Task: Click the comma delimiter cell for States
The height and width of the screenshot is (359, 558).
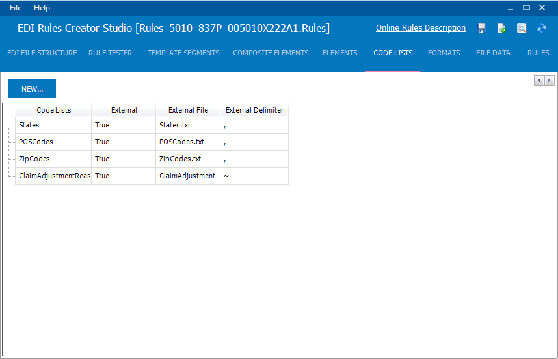Action: click(254, 126)
